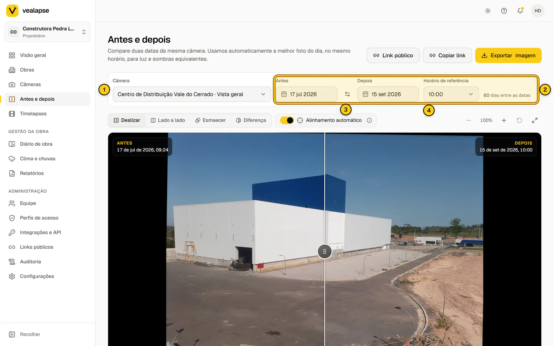The image size is (554, 346).
Task: Open Perfis de acesso page
Action: (47, 218)
